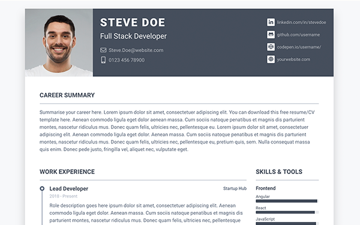Open the github.com/username link
The width and height of the screenshot is (360, 225).
[298, 35]
